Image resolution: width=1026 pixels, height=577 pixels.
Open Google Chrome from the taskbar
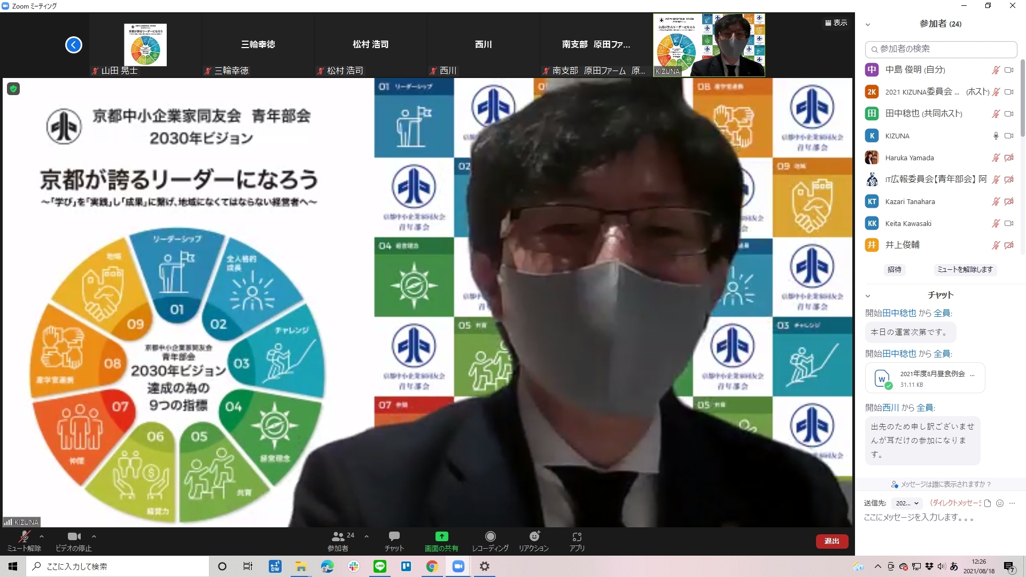coord(432,566)
